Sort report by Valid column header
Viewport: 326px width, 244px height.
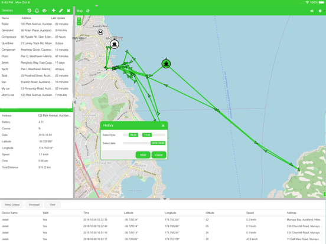tap(45, 213)
